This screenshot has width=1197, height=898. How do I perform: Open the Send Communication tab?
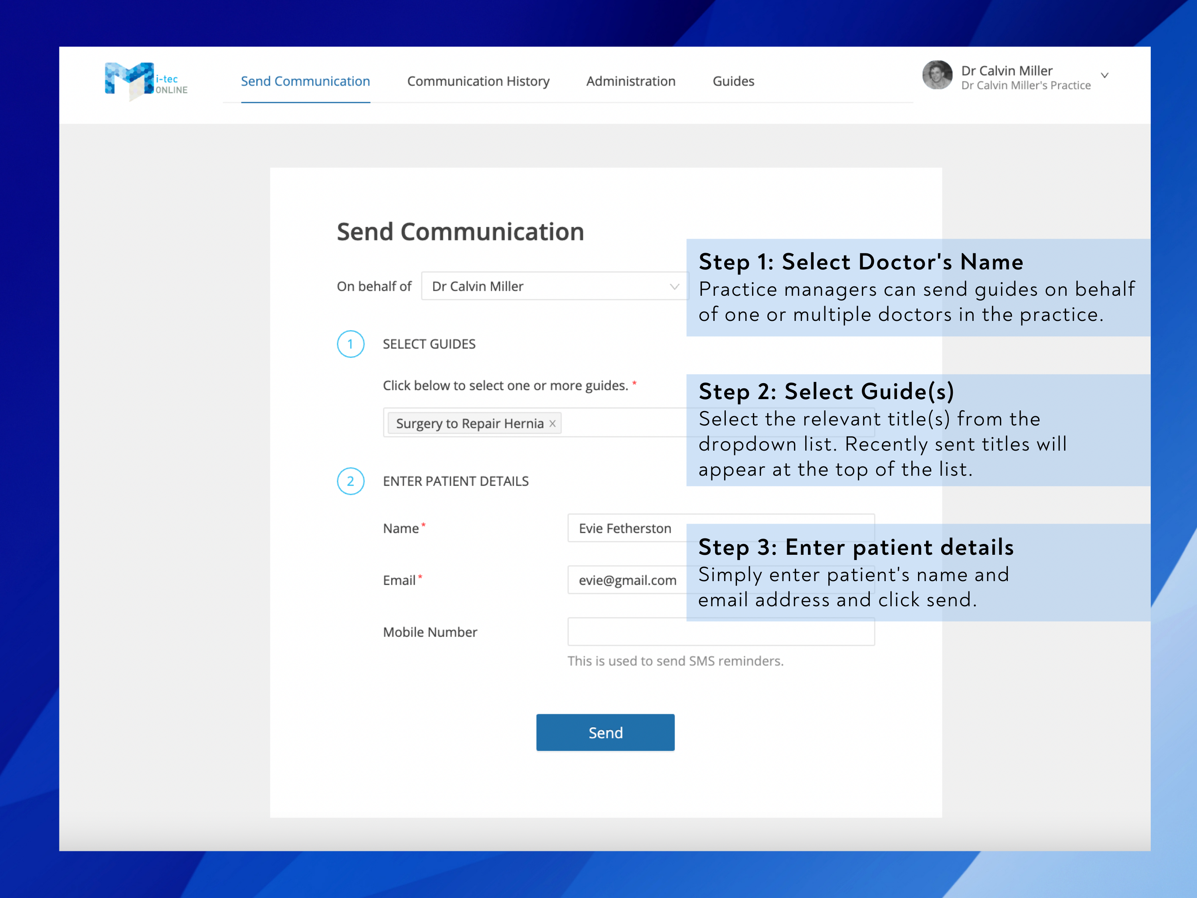point(305,81)
